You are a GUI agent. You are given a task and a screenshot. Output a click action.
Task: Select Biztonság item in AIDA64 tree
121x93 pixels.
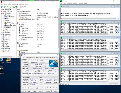click(7, 47)
